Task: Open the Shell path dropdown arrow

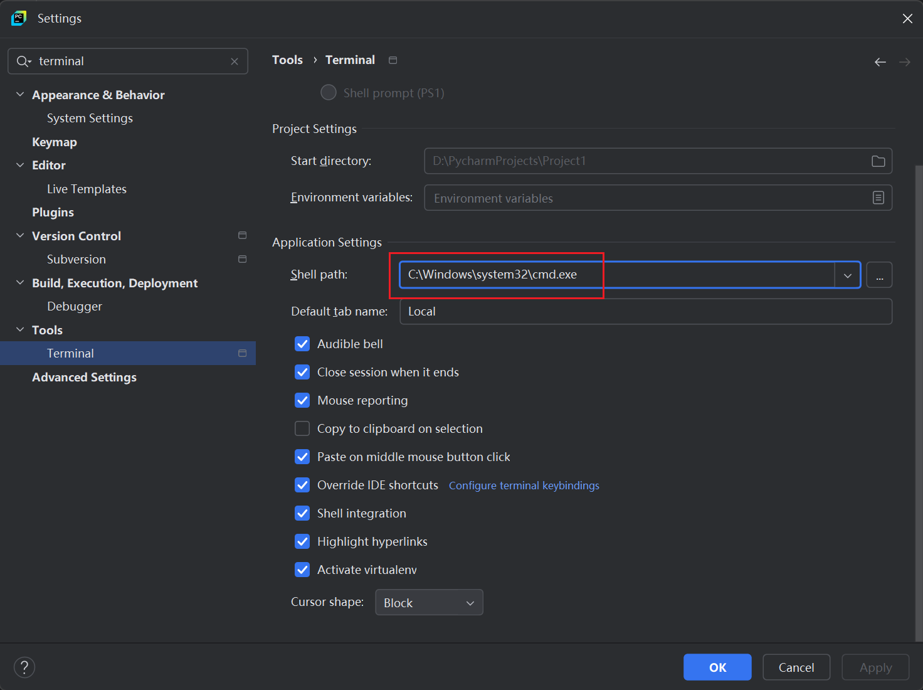Action: (848, 275)
